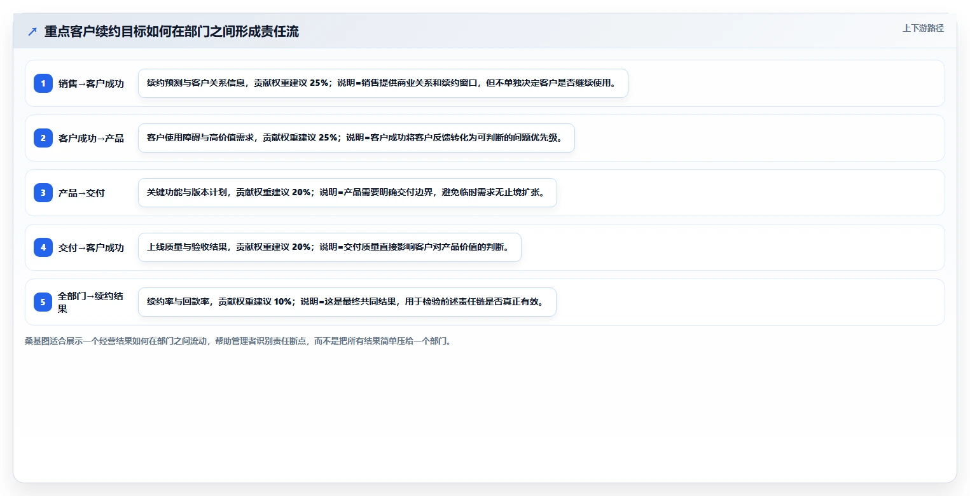The image size is (970, 496).
Task: Click the footer note starting with 桑基图适合展示
Action: click(x=239, y=341)
